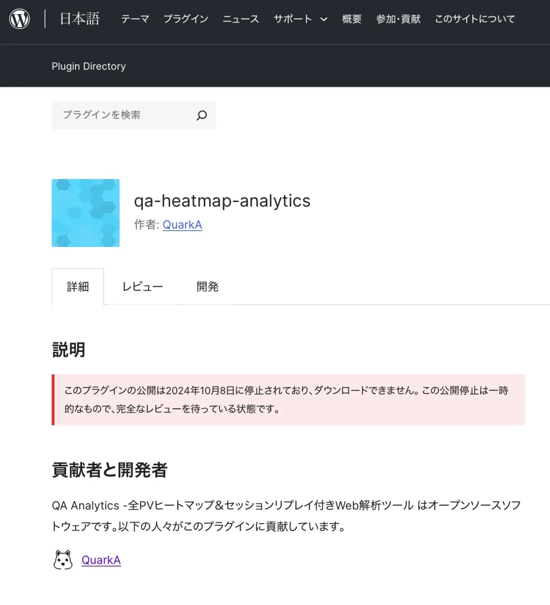Open the 概要 menu item
The height and width of the screenshot is (605, 550).
352,19
